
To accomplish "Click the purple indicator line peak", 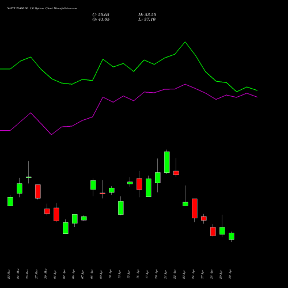I will pyautogui.click(x=185, y=84).
